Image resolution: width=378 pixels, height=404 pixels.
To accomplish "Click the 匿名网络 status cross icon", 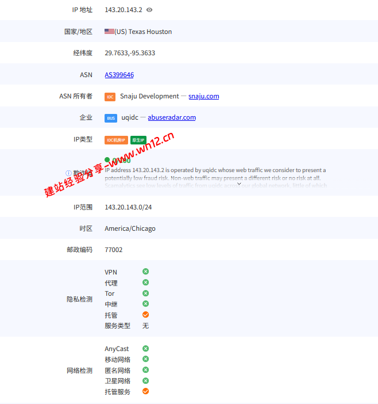I will coord(145,370).
